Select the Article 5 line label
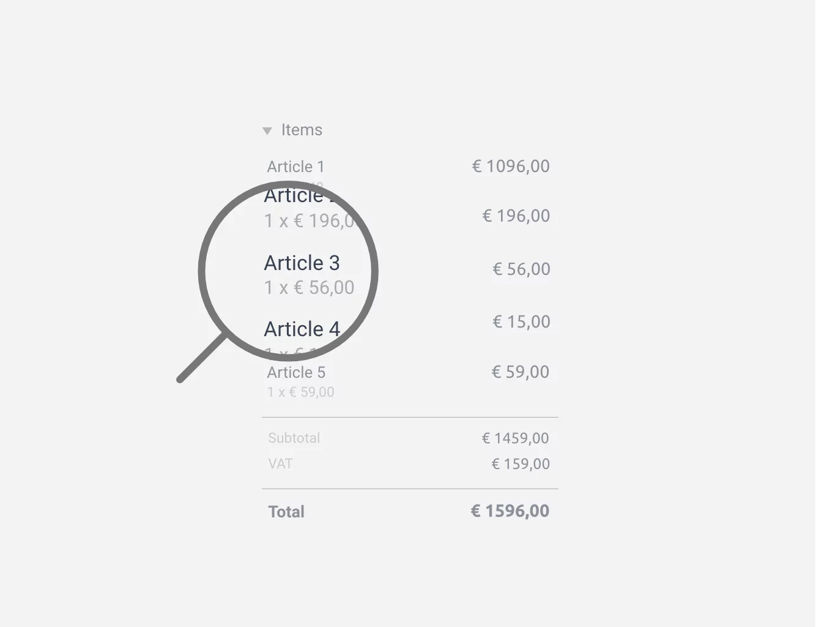The width and height of the screenshot is (816, 627). (296, 372)
